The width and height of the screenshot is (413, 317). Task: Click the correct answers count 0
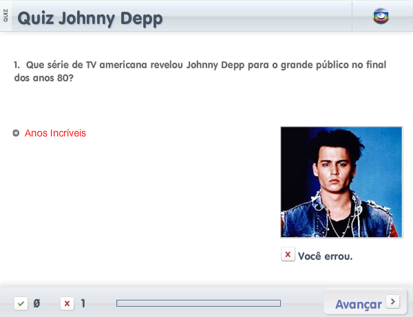(x=36, y=303)
